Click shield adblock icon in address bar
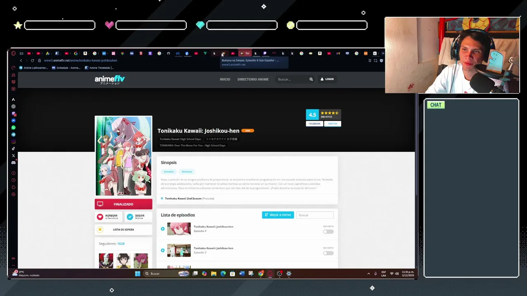 coord(381,60)
